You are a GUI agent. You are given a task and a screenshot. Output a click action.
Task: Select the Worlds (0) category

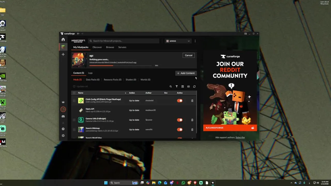coord(145,80)
